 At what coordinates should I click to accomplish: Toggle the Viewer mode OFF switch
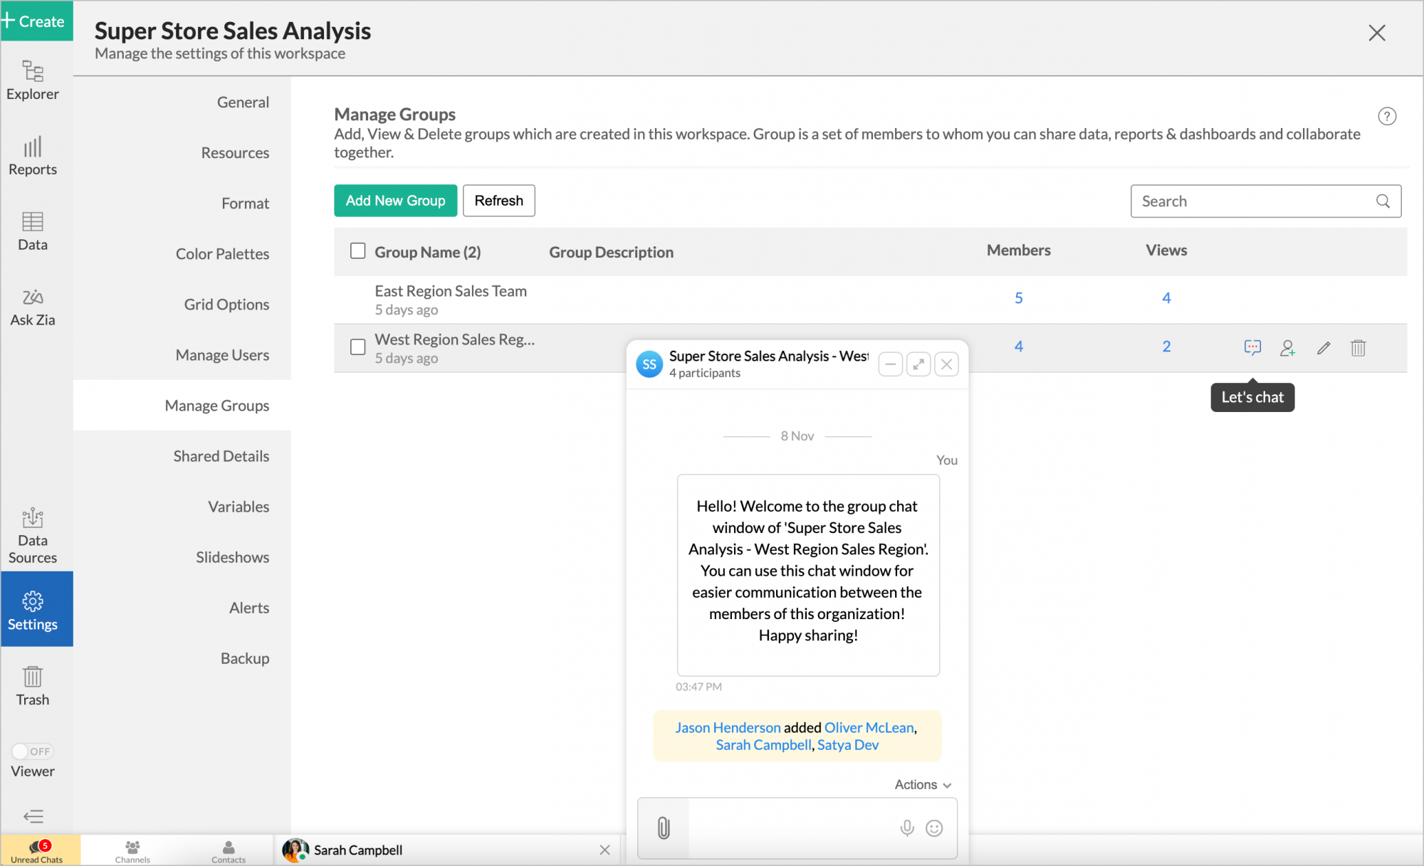(33, 751)
